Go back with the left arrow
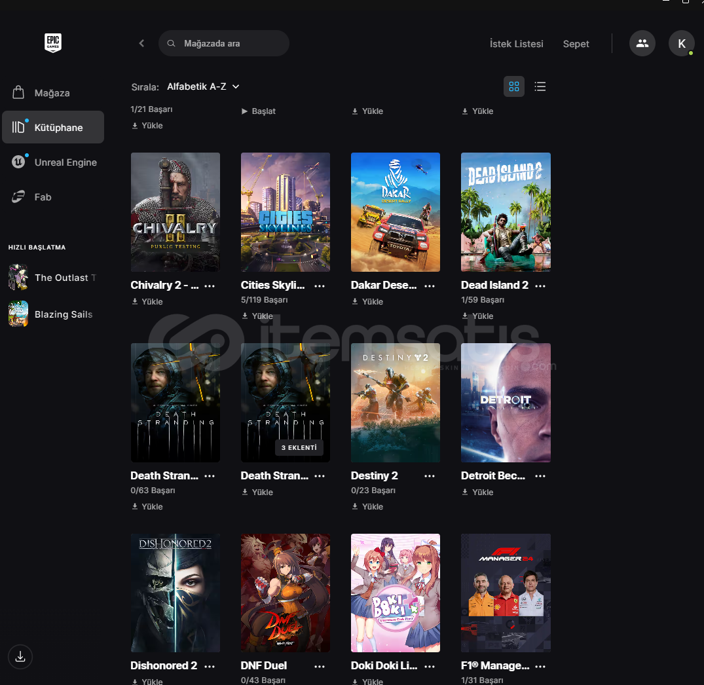The height and width of the screenshot is (685, 704). [141, 43]
